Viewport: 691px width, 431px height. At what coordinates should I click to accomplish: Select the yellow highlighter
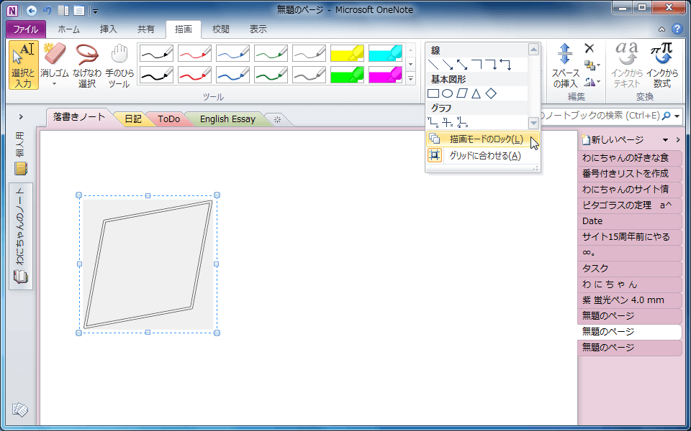click(x=347, y=53)
